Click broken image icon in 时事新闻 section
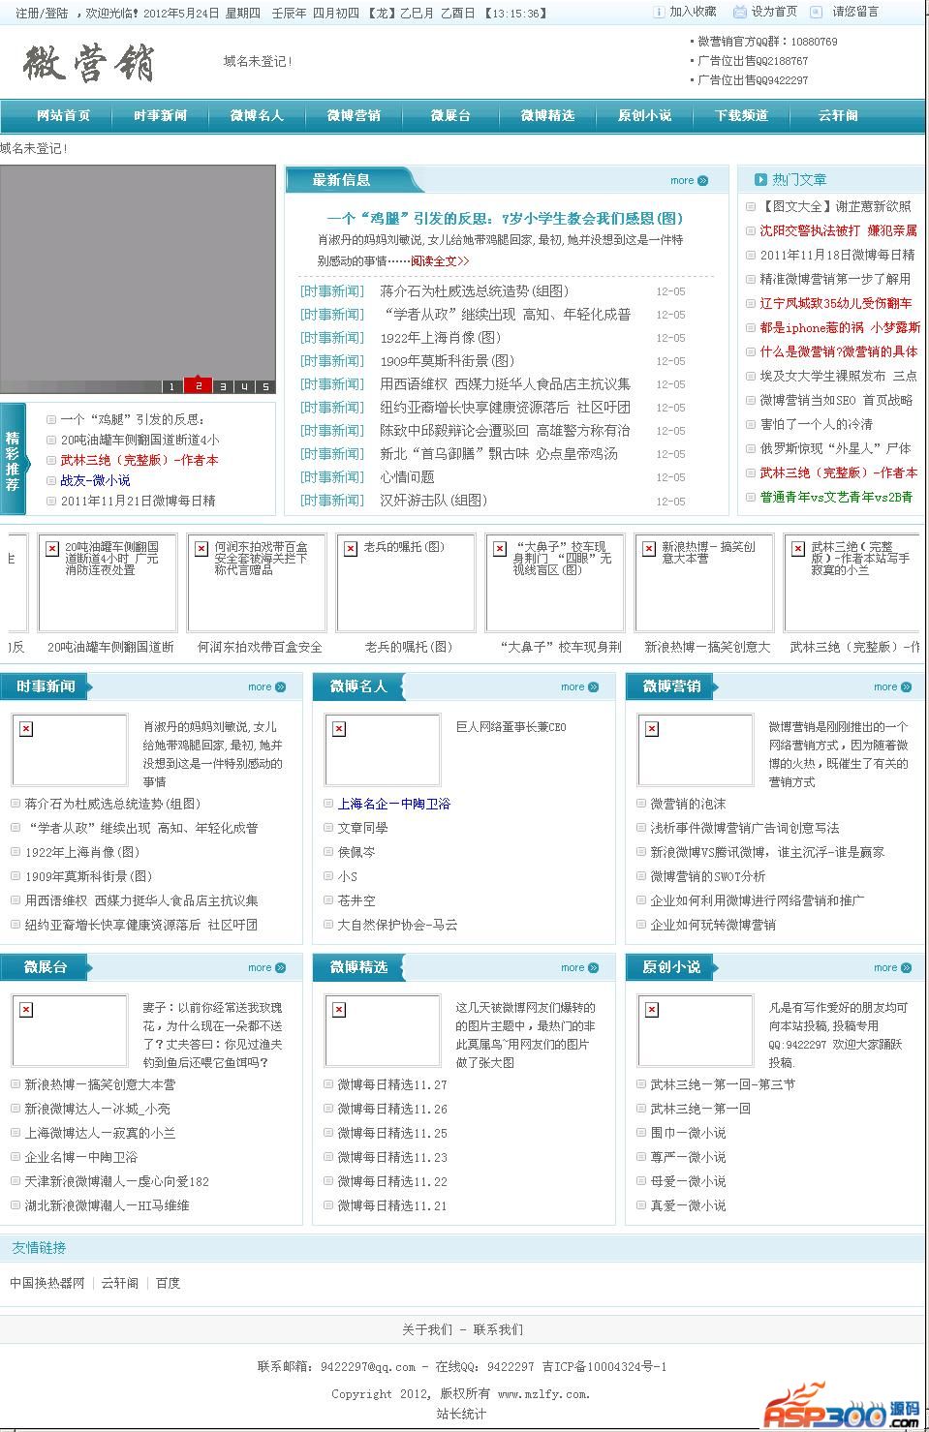 point(26,729)
